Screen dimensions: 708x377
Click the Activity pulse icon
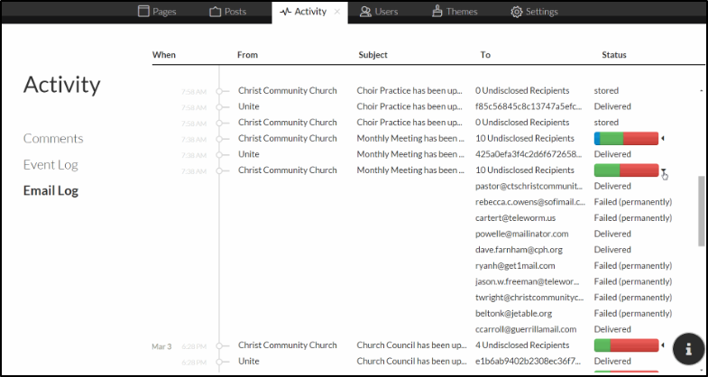pos(286,12)
